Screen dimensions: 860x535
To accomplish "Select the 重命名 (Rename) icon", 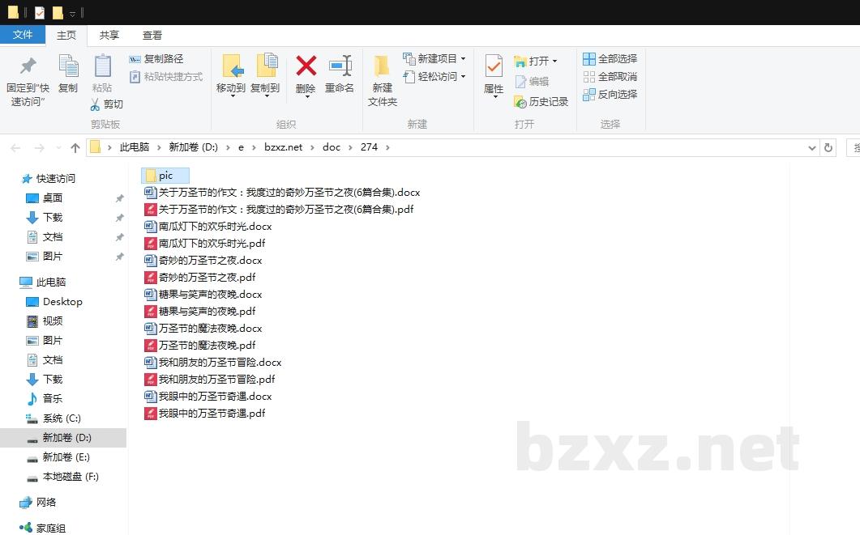I will pos(339,77).
